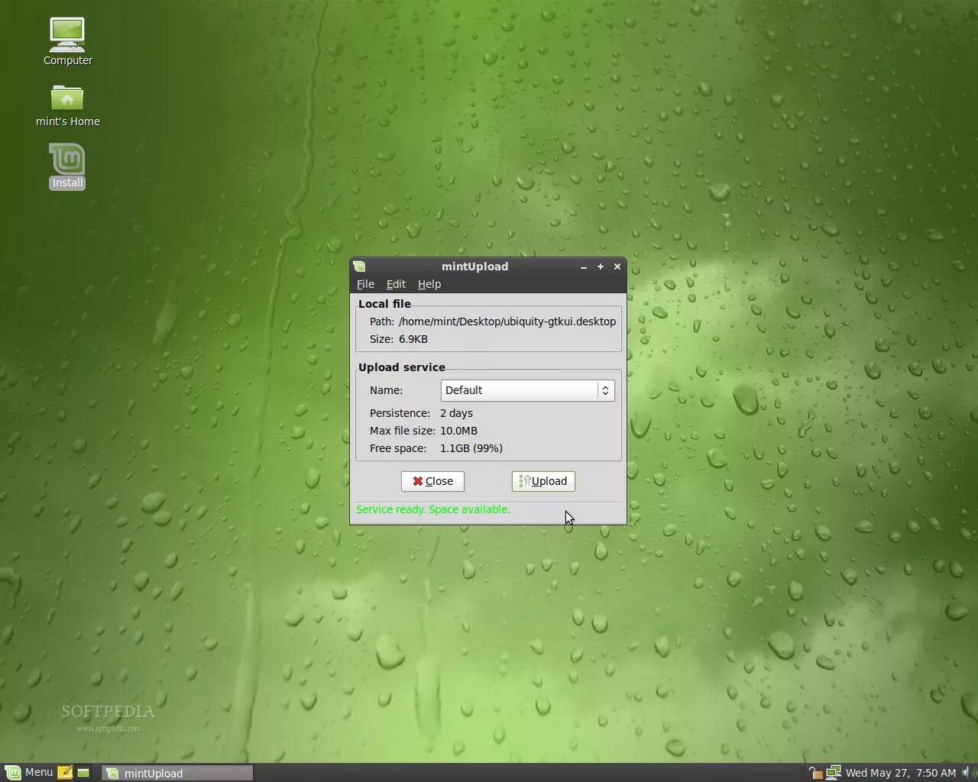Viewport: 978px width, 782px height.
Task: Open the Edit menu
Action: pyautogui.click(x=396, y=283)
